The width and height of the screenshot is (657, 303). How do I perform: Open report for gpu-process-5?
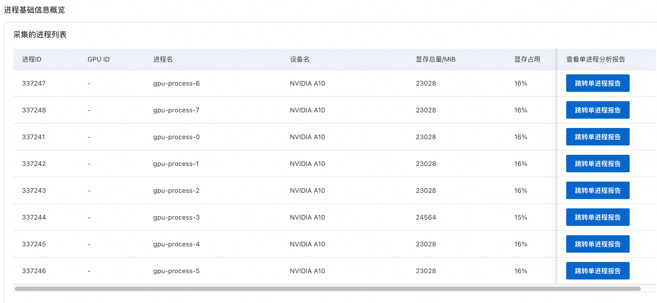pos(598,271)
